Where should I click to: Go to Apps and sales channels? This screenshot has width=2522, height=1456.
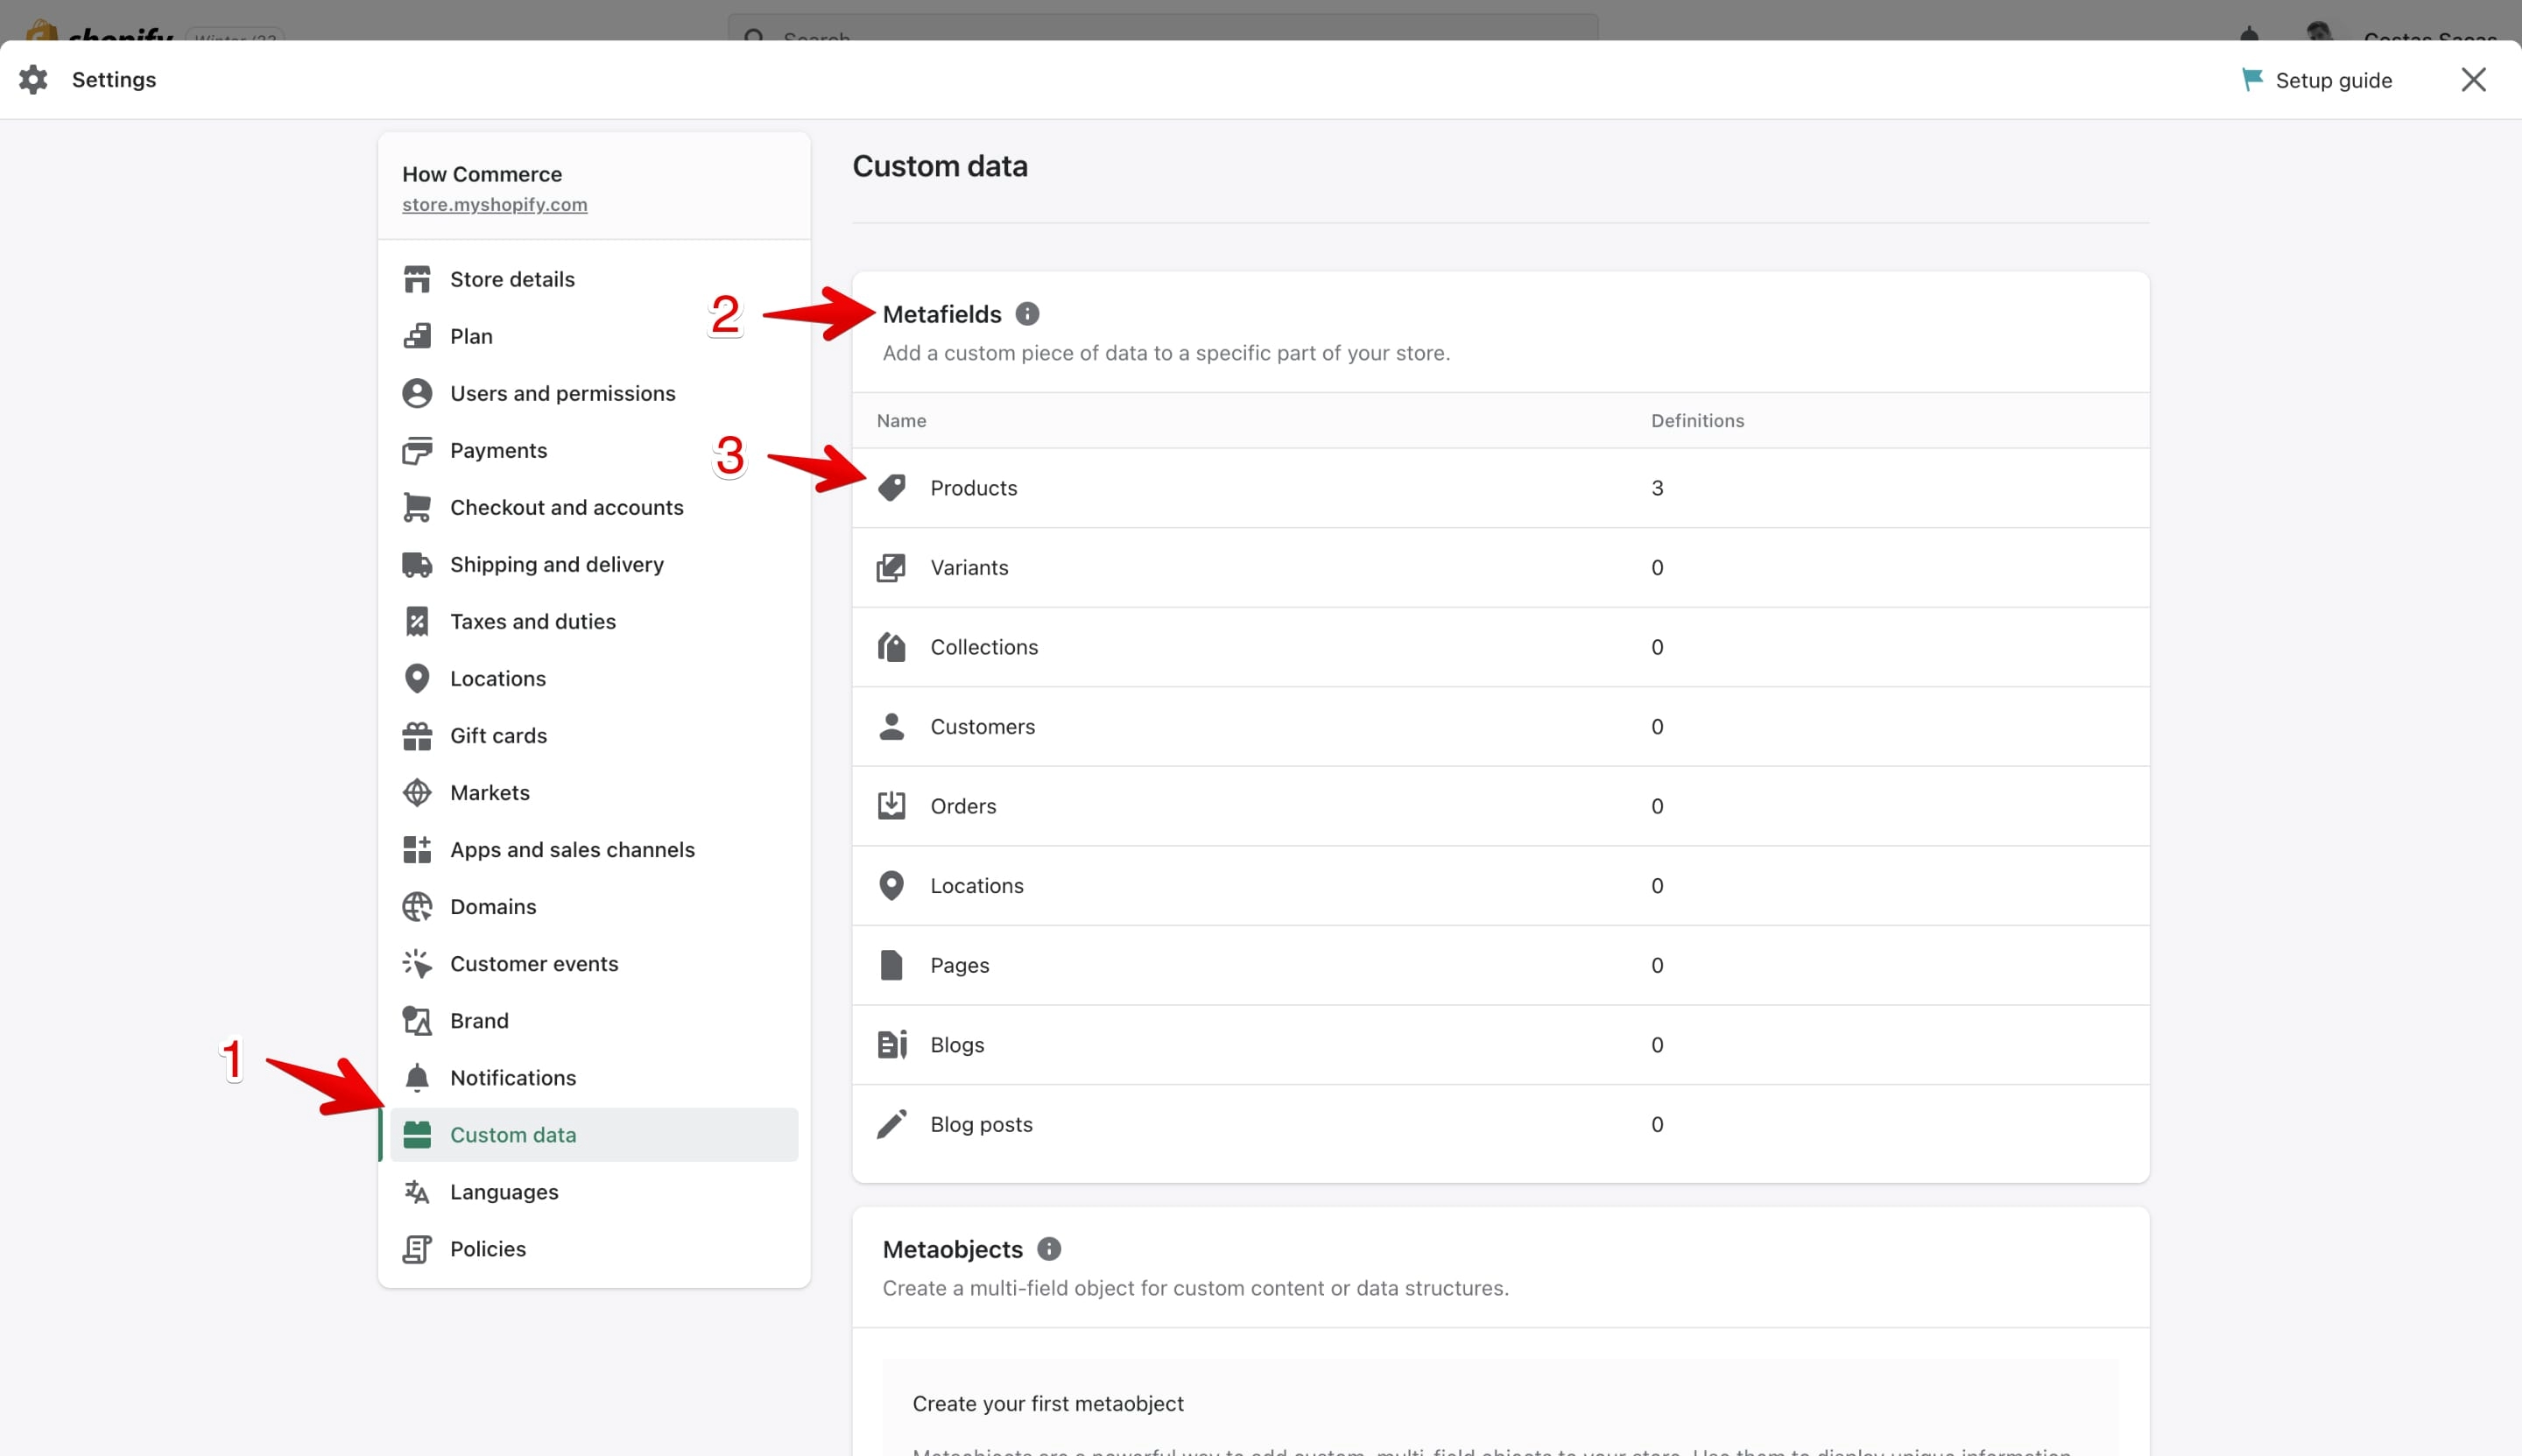pyautogui.click(x=594, y=850)
